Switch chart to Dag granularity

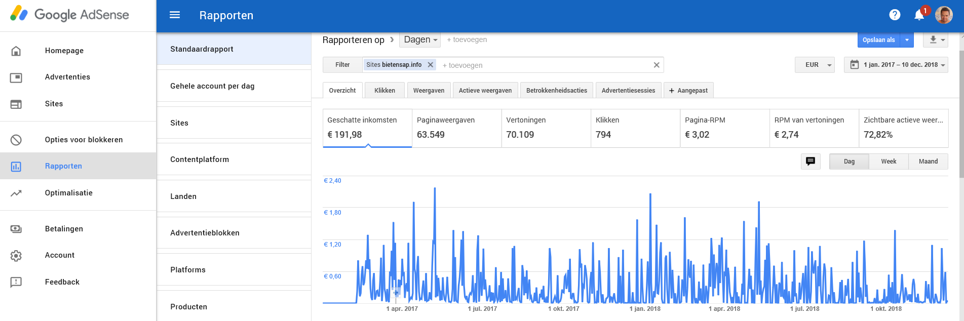(849, 162)
